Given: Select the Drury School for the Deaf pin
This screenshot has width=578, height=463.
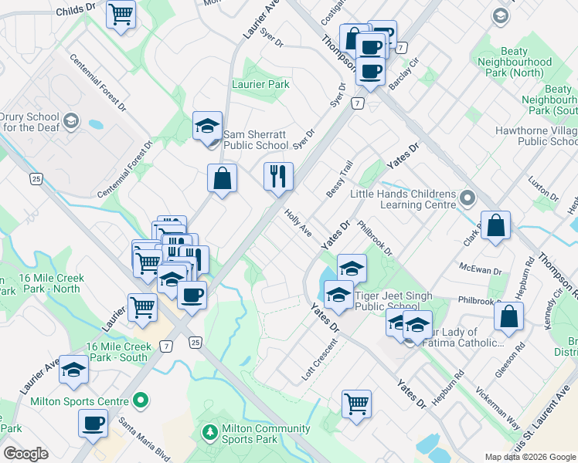Looking at the screenshot, I should click(x=71, y=121).
